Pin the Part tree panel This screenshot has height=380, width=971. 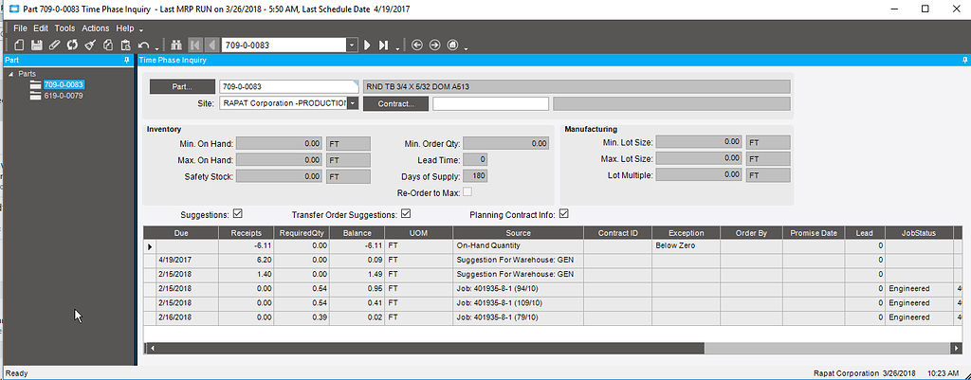[127, 60]
